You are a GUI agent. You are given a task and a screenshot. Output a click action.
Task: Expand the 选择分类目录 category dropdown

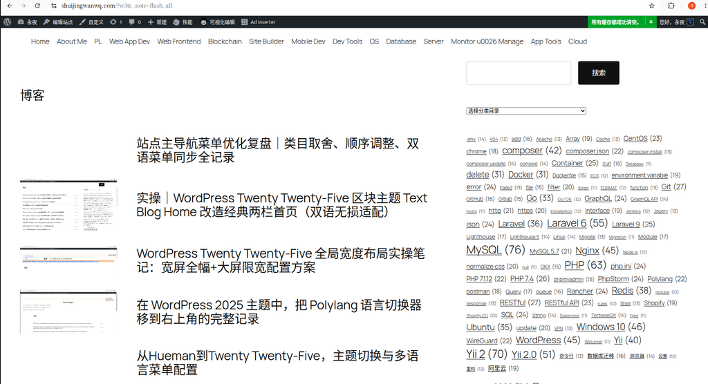(526, 111)
